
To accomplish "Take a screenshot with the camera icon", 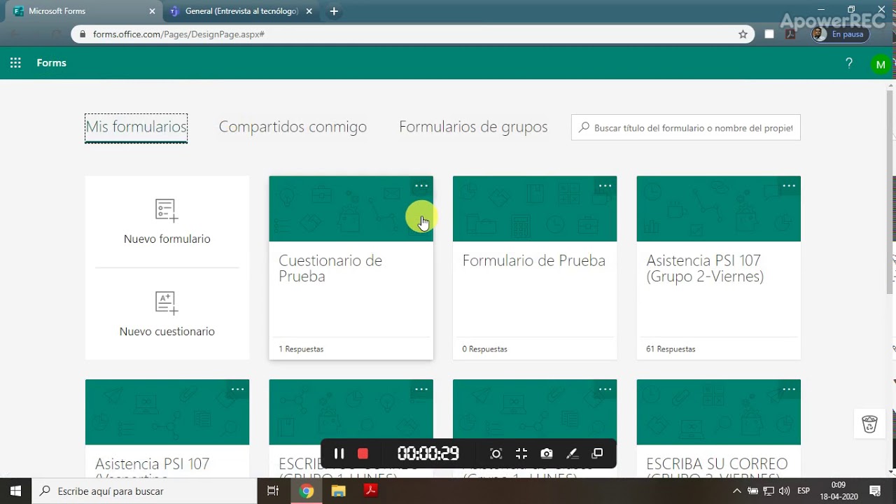I will coord(547,454).
